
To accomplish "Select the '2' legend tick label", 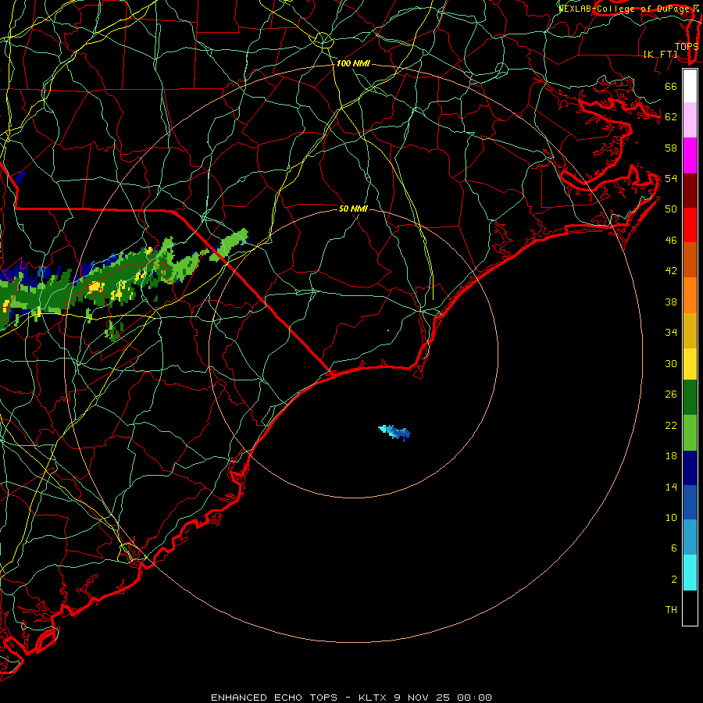I will 673,580.
